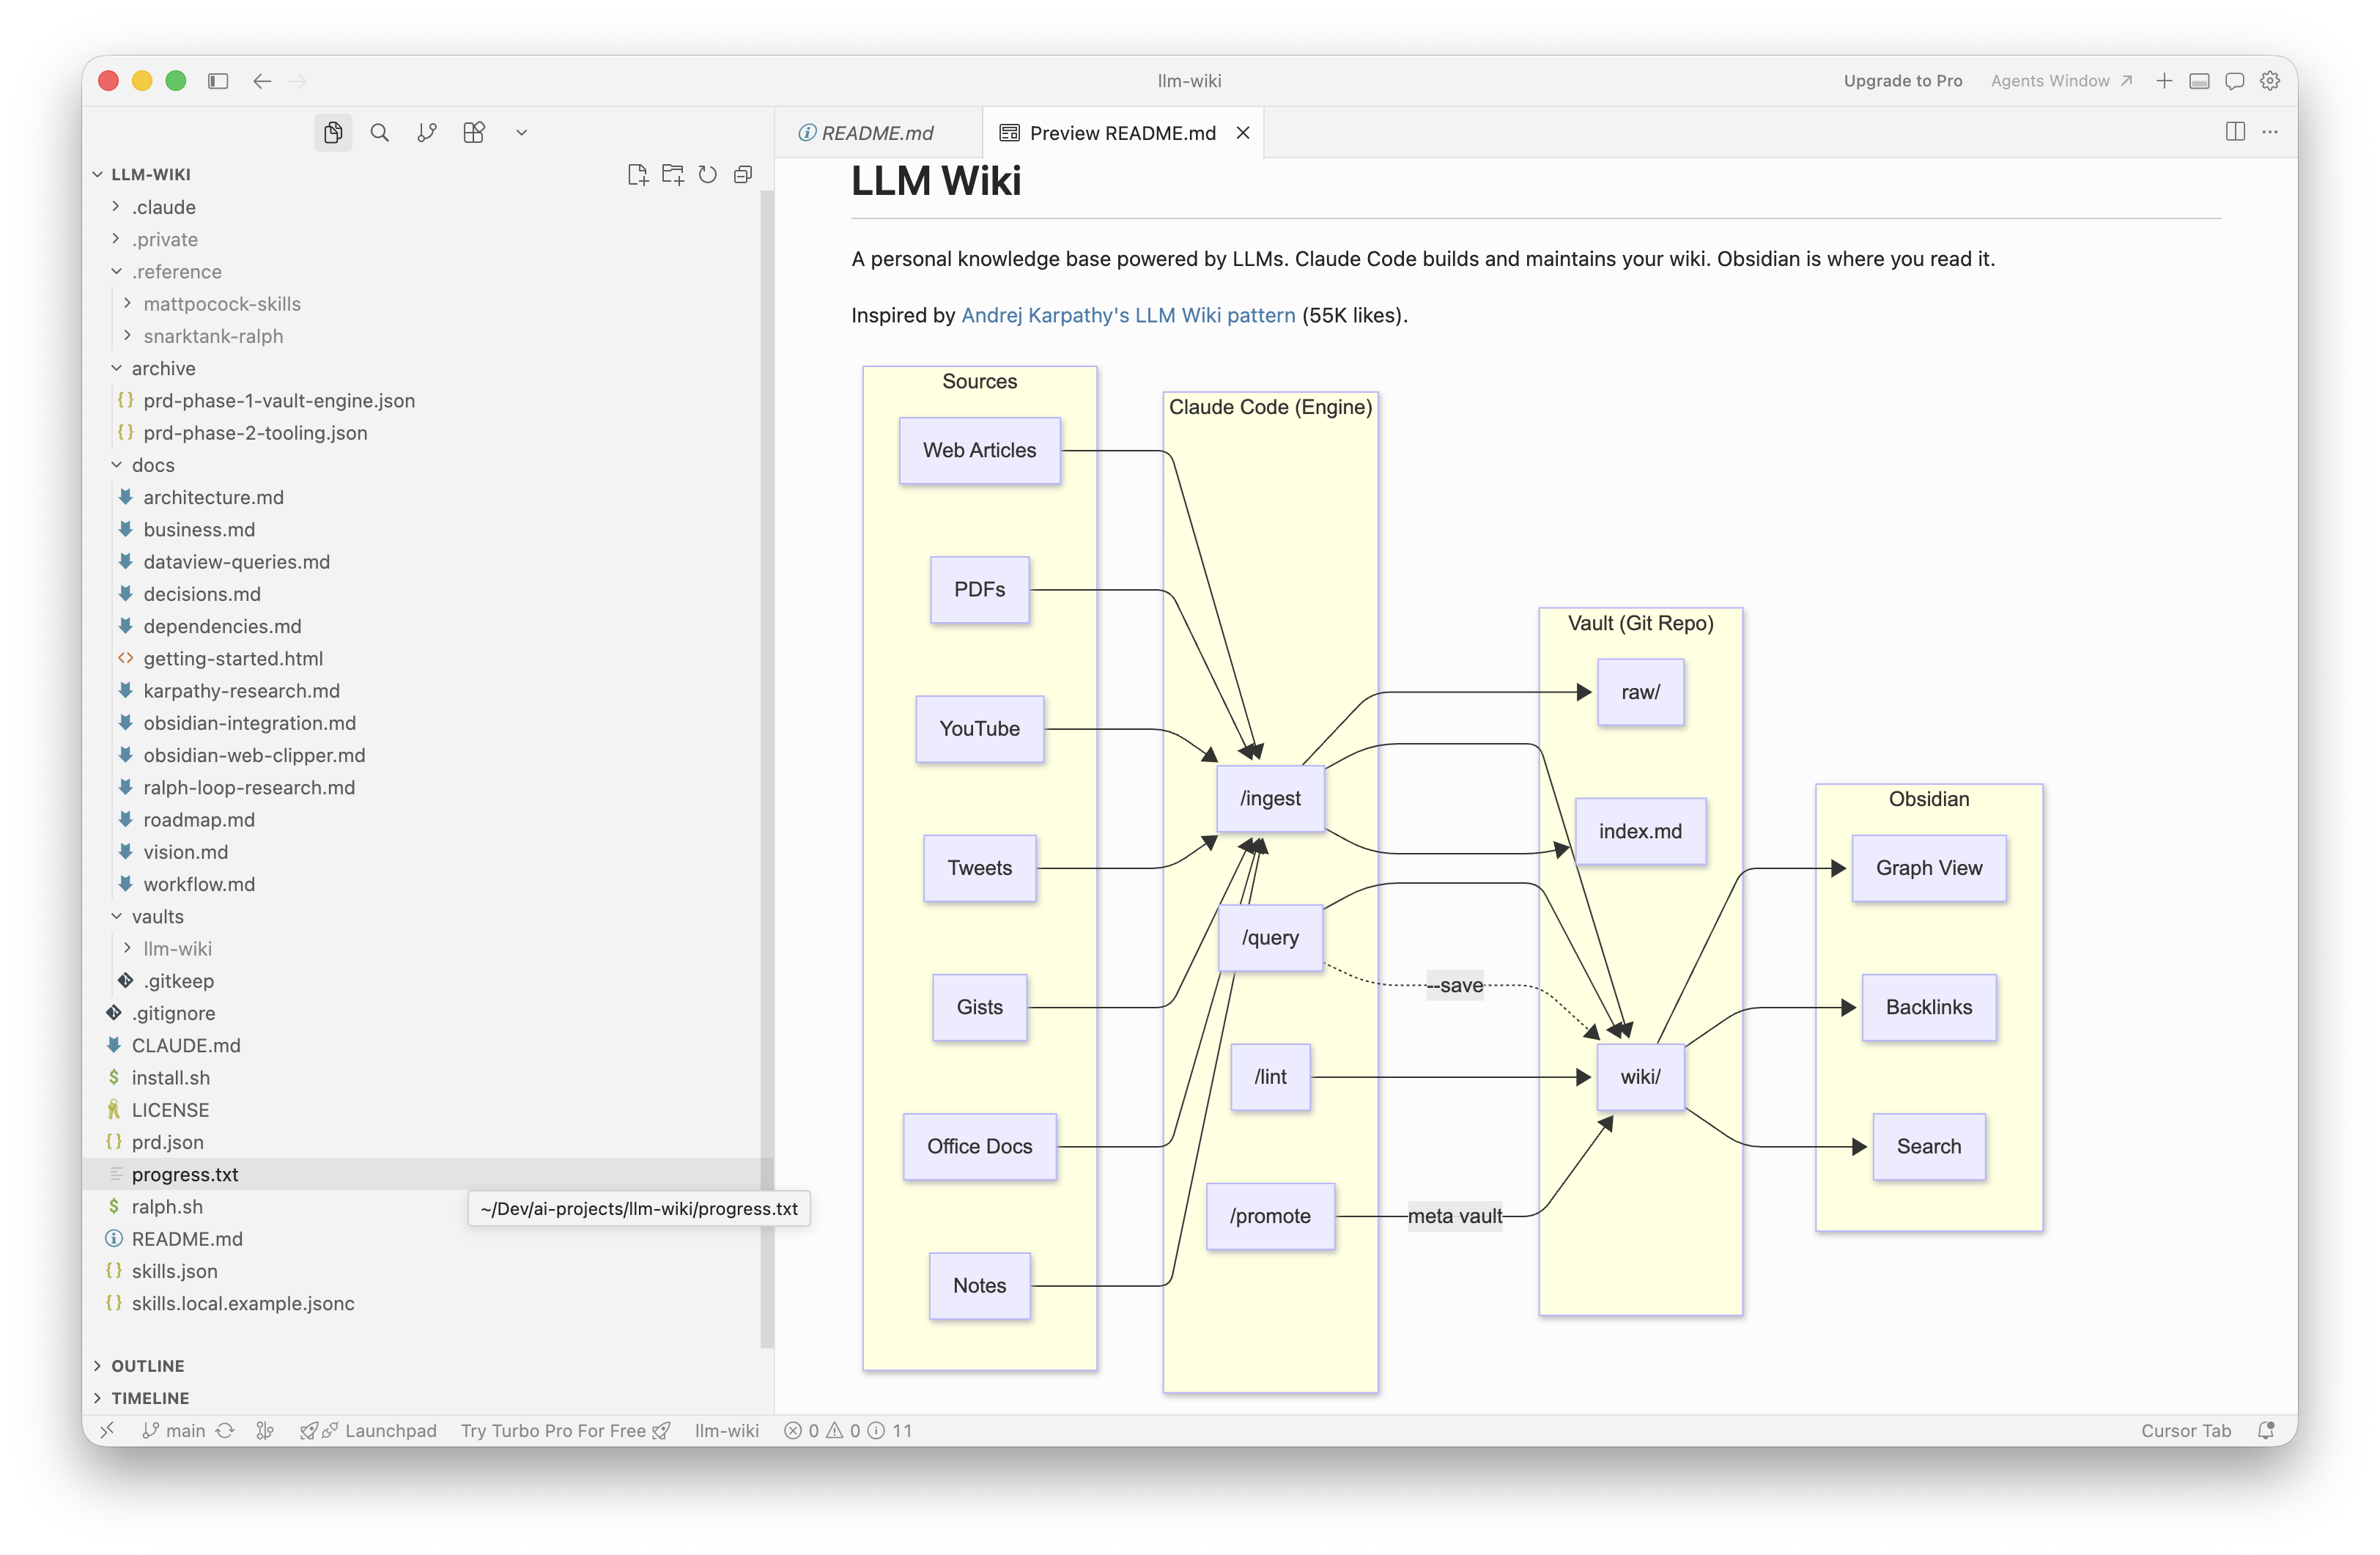Image resolution: width=2380 pixels, height=1555 pixels.
Task: Expand the mattpocock-skills folder
Action: 127,303
